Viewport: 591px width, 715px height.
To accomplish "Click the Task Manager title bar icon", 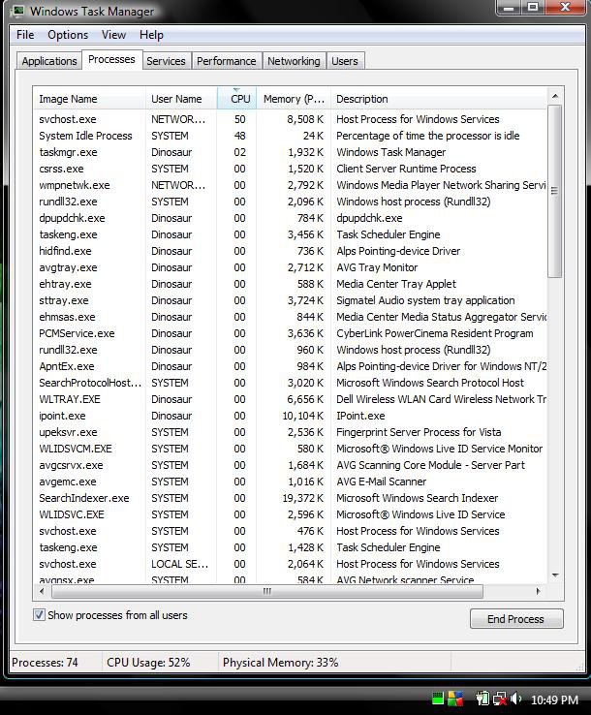I will pos(18,11).
